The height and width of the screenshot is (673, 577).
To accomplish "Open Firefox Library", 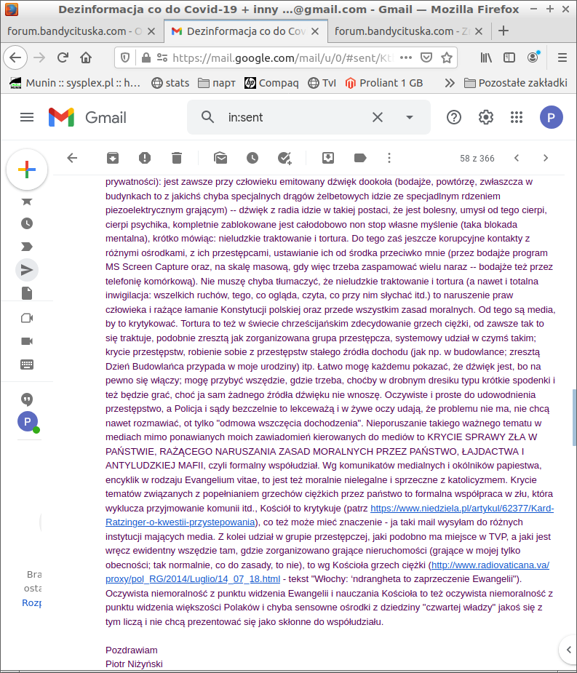I will (486, 57).
